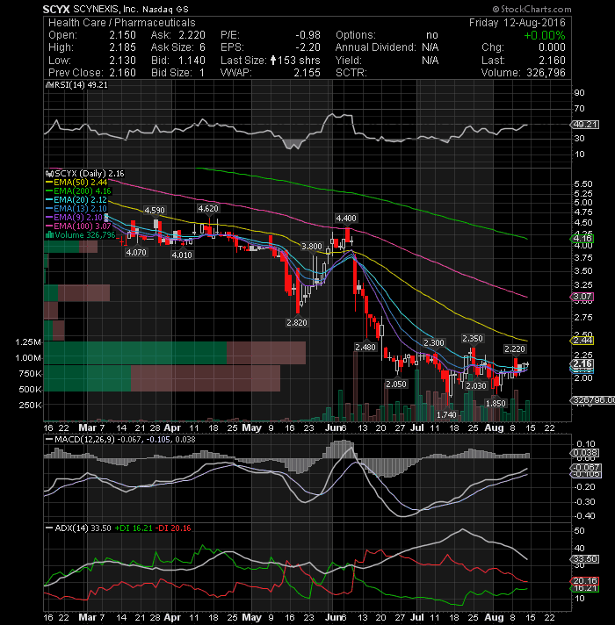The image size is (615, 625).
Task: Click the Ask price 2.220 in the header
Action: tap(192, 35)
